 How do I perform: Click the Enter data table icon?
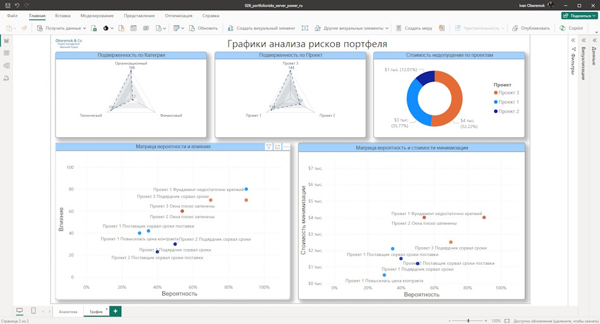click(x=133, y=28)
